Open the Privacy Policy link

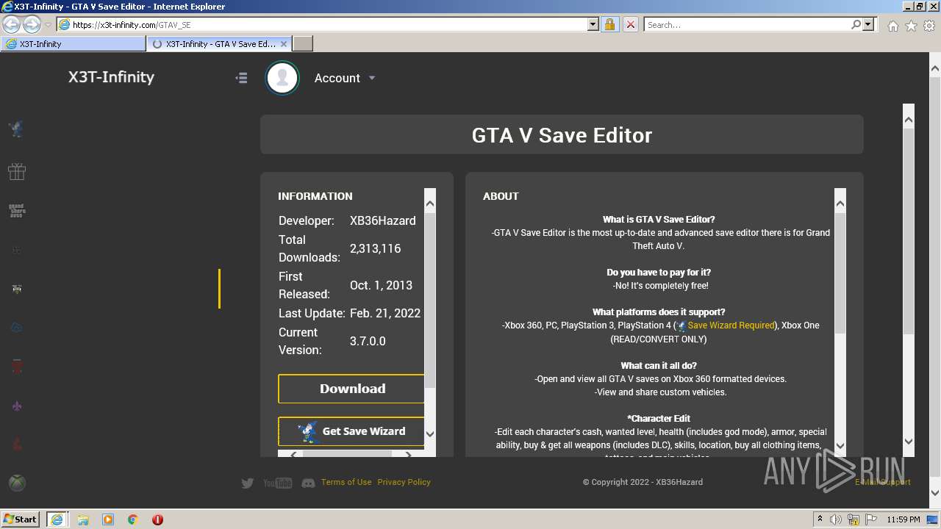pos(404,482)
